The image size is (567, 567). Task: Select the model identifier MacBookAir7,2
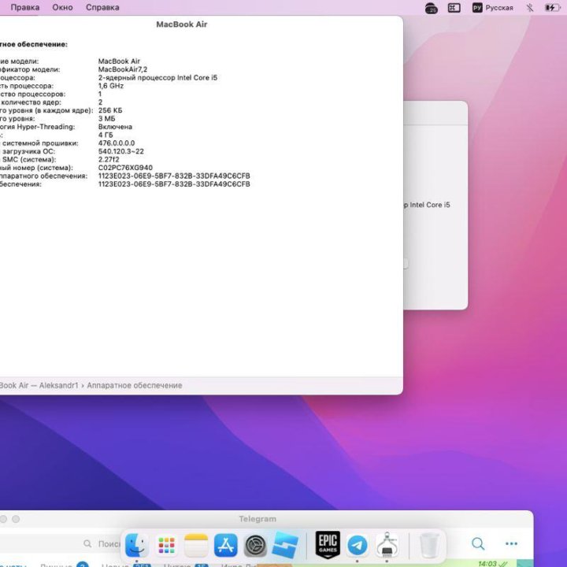click(123, 69)
